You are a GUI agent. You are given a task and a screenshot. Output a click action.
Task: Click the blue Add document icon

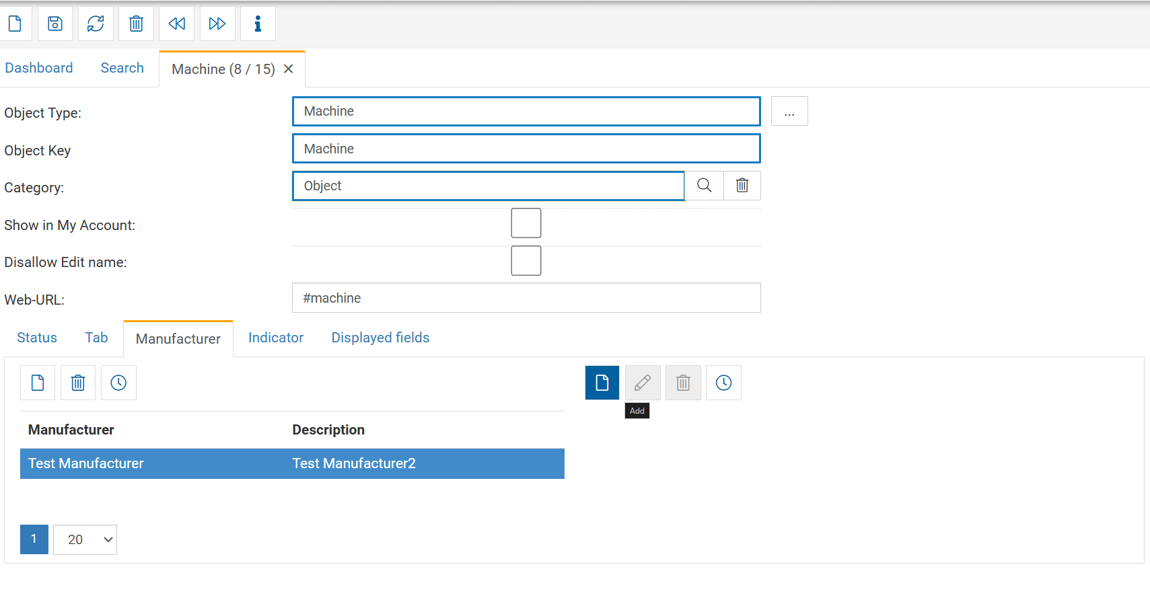[602, 383]
